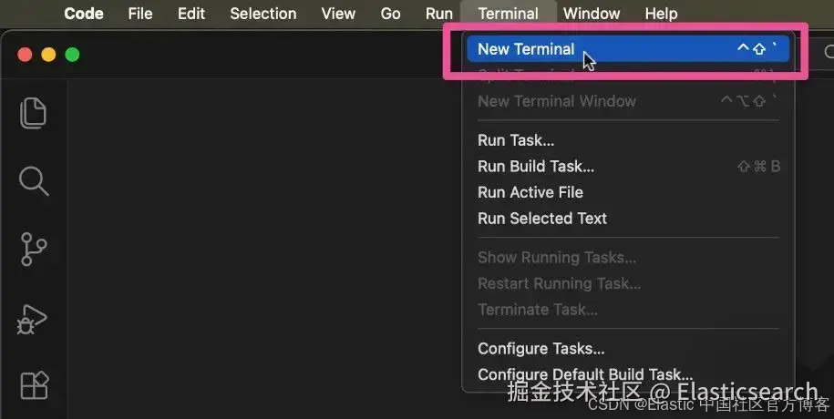This screenshot has height=419, width=834.
Task: Choose Run Selected Text option
Action: tap(628, 219)
